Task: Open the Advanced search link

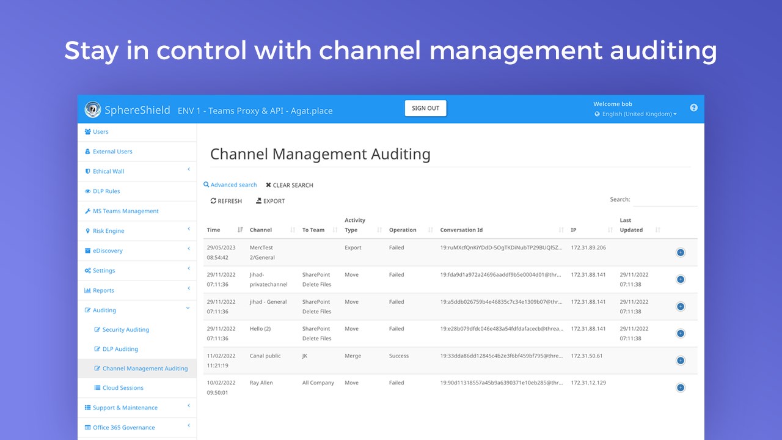Action: click(230, 185)
